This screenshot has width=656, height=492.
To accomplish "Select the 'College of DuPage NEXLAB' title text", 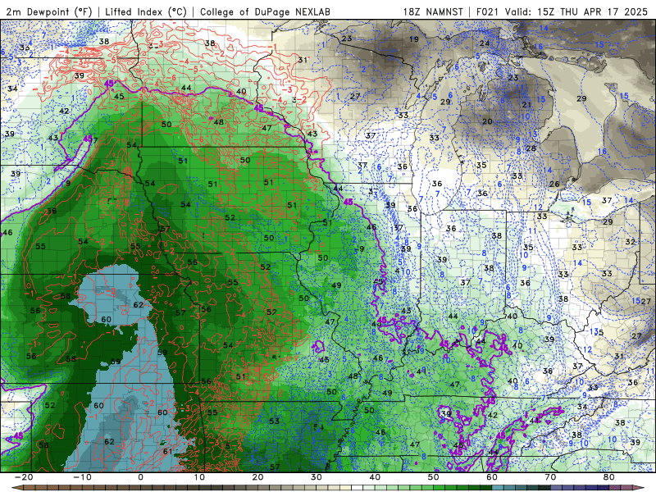I will [265, 11].
